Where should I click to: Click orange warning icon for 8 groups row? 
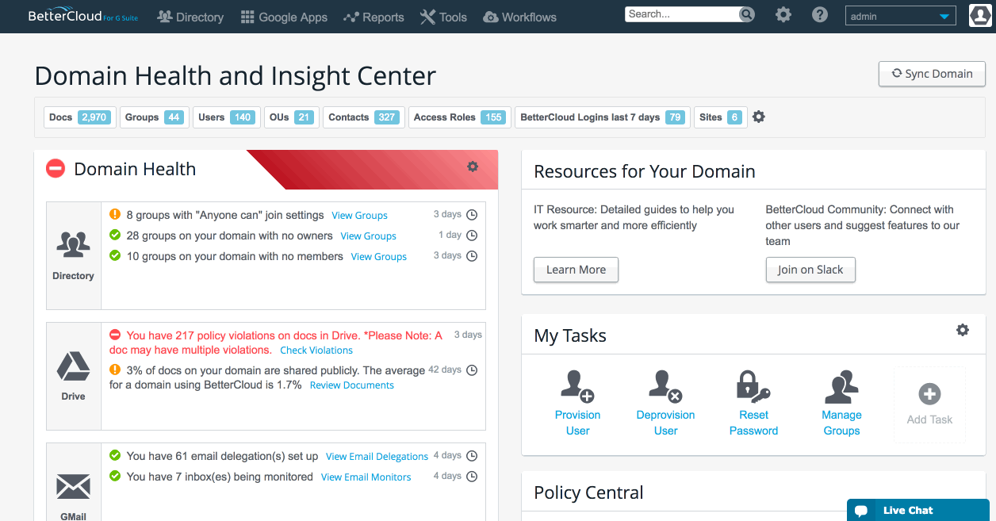click(115, 214)
